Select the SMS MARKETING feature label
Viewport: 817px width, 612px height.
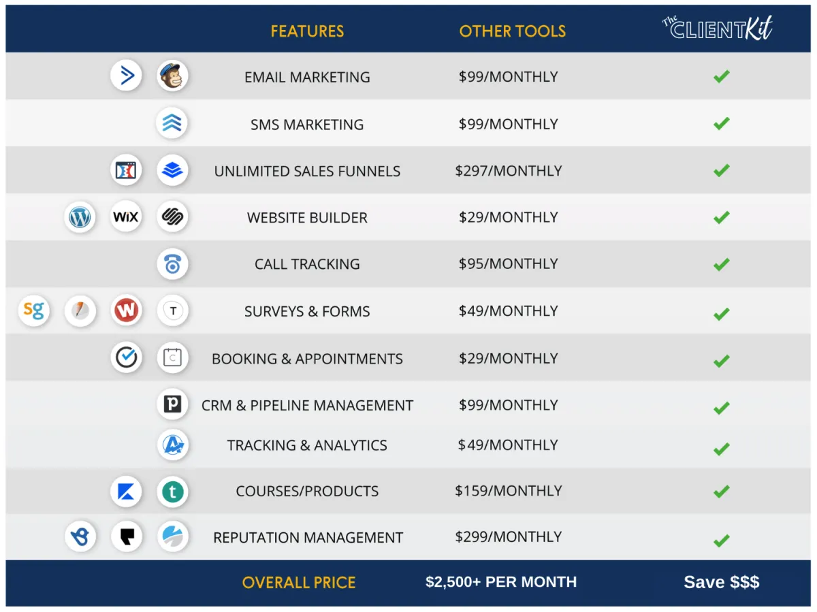coord(307,125)
